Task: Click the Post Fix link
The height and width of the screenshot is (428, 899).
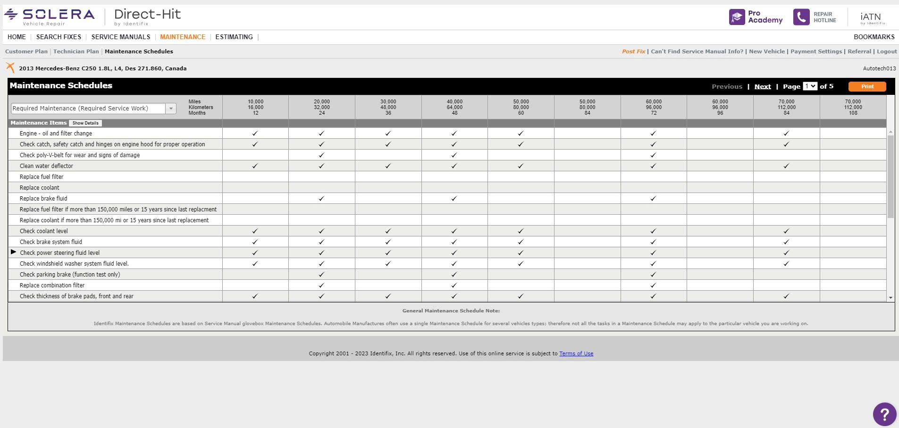Action: coord(633,51)
